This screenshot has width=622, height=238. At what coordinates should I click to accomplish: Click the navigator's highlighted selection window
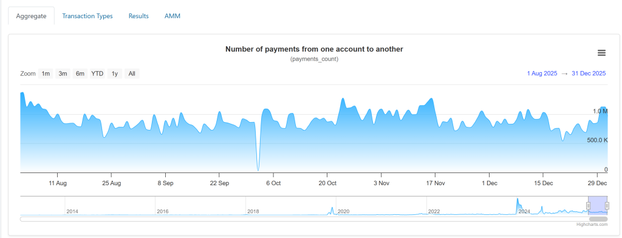tap(598, 205)
